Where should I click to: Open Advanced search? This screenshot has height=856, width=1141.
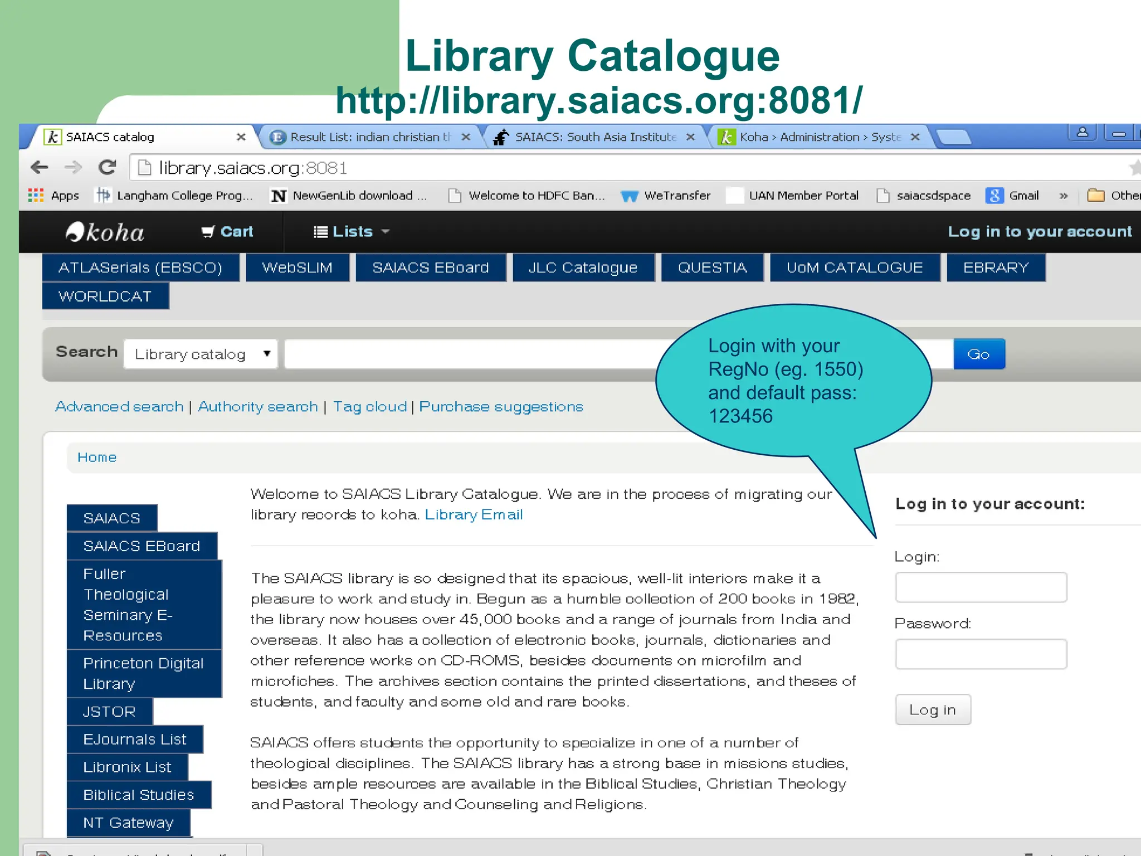[x=119, y=407]
